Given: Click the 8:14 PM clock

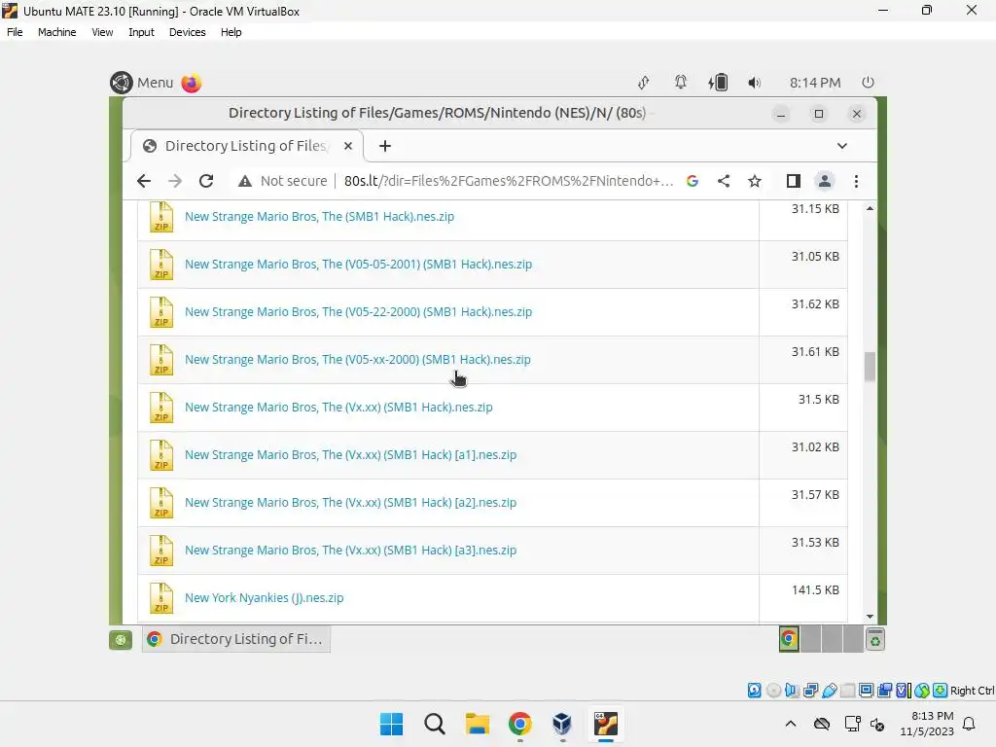Looking at the screenshot, I should point(815,83).
